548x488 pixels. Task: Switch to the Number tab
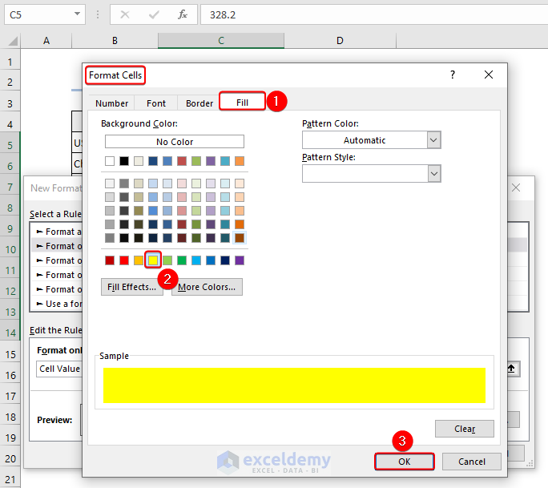click(x=112, y=103)
